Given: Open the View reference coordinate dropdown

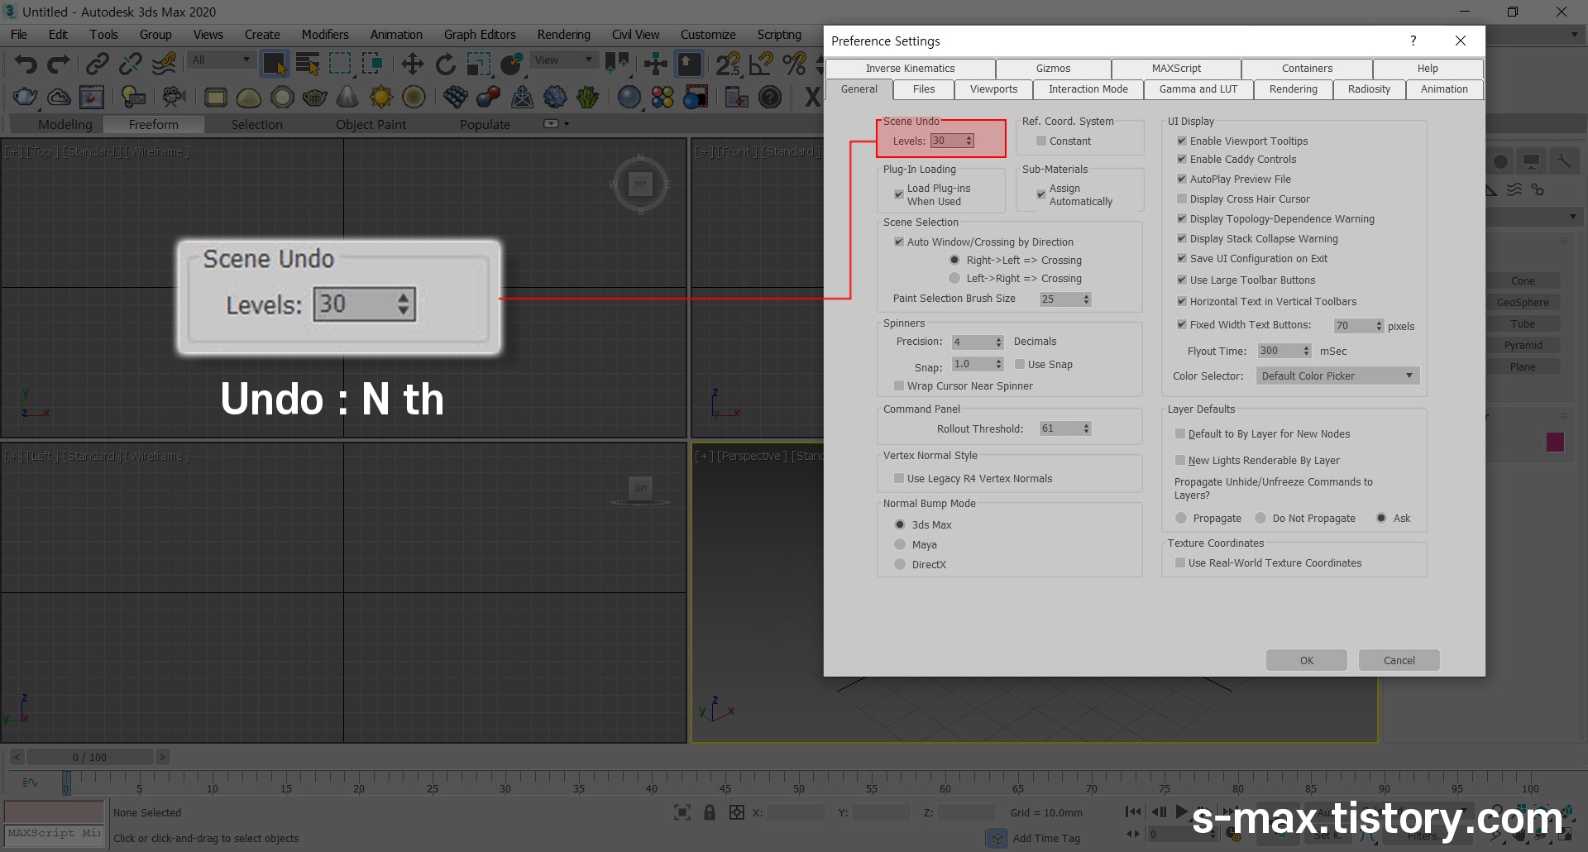Looking at the screenshot, I should pyautogui.click(x=564, y=60).
